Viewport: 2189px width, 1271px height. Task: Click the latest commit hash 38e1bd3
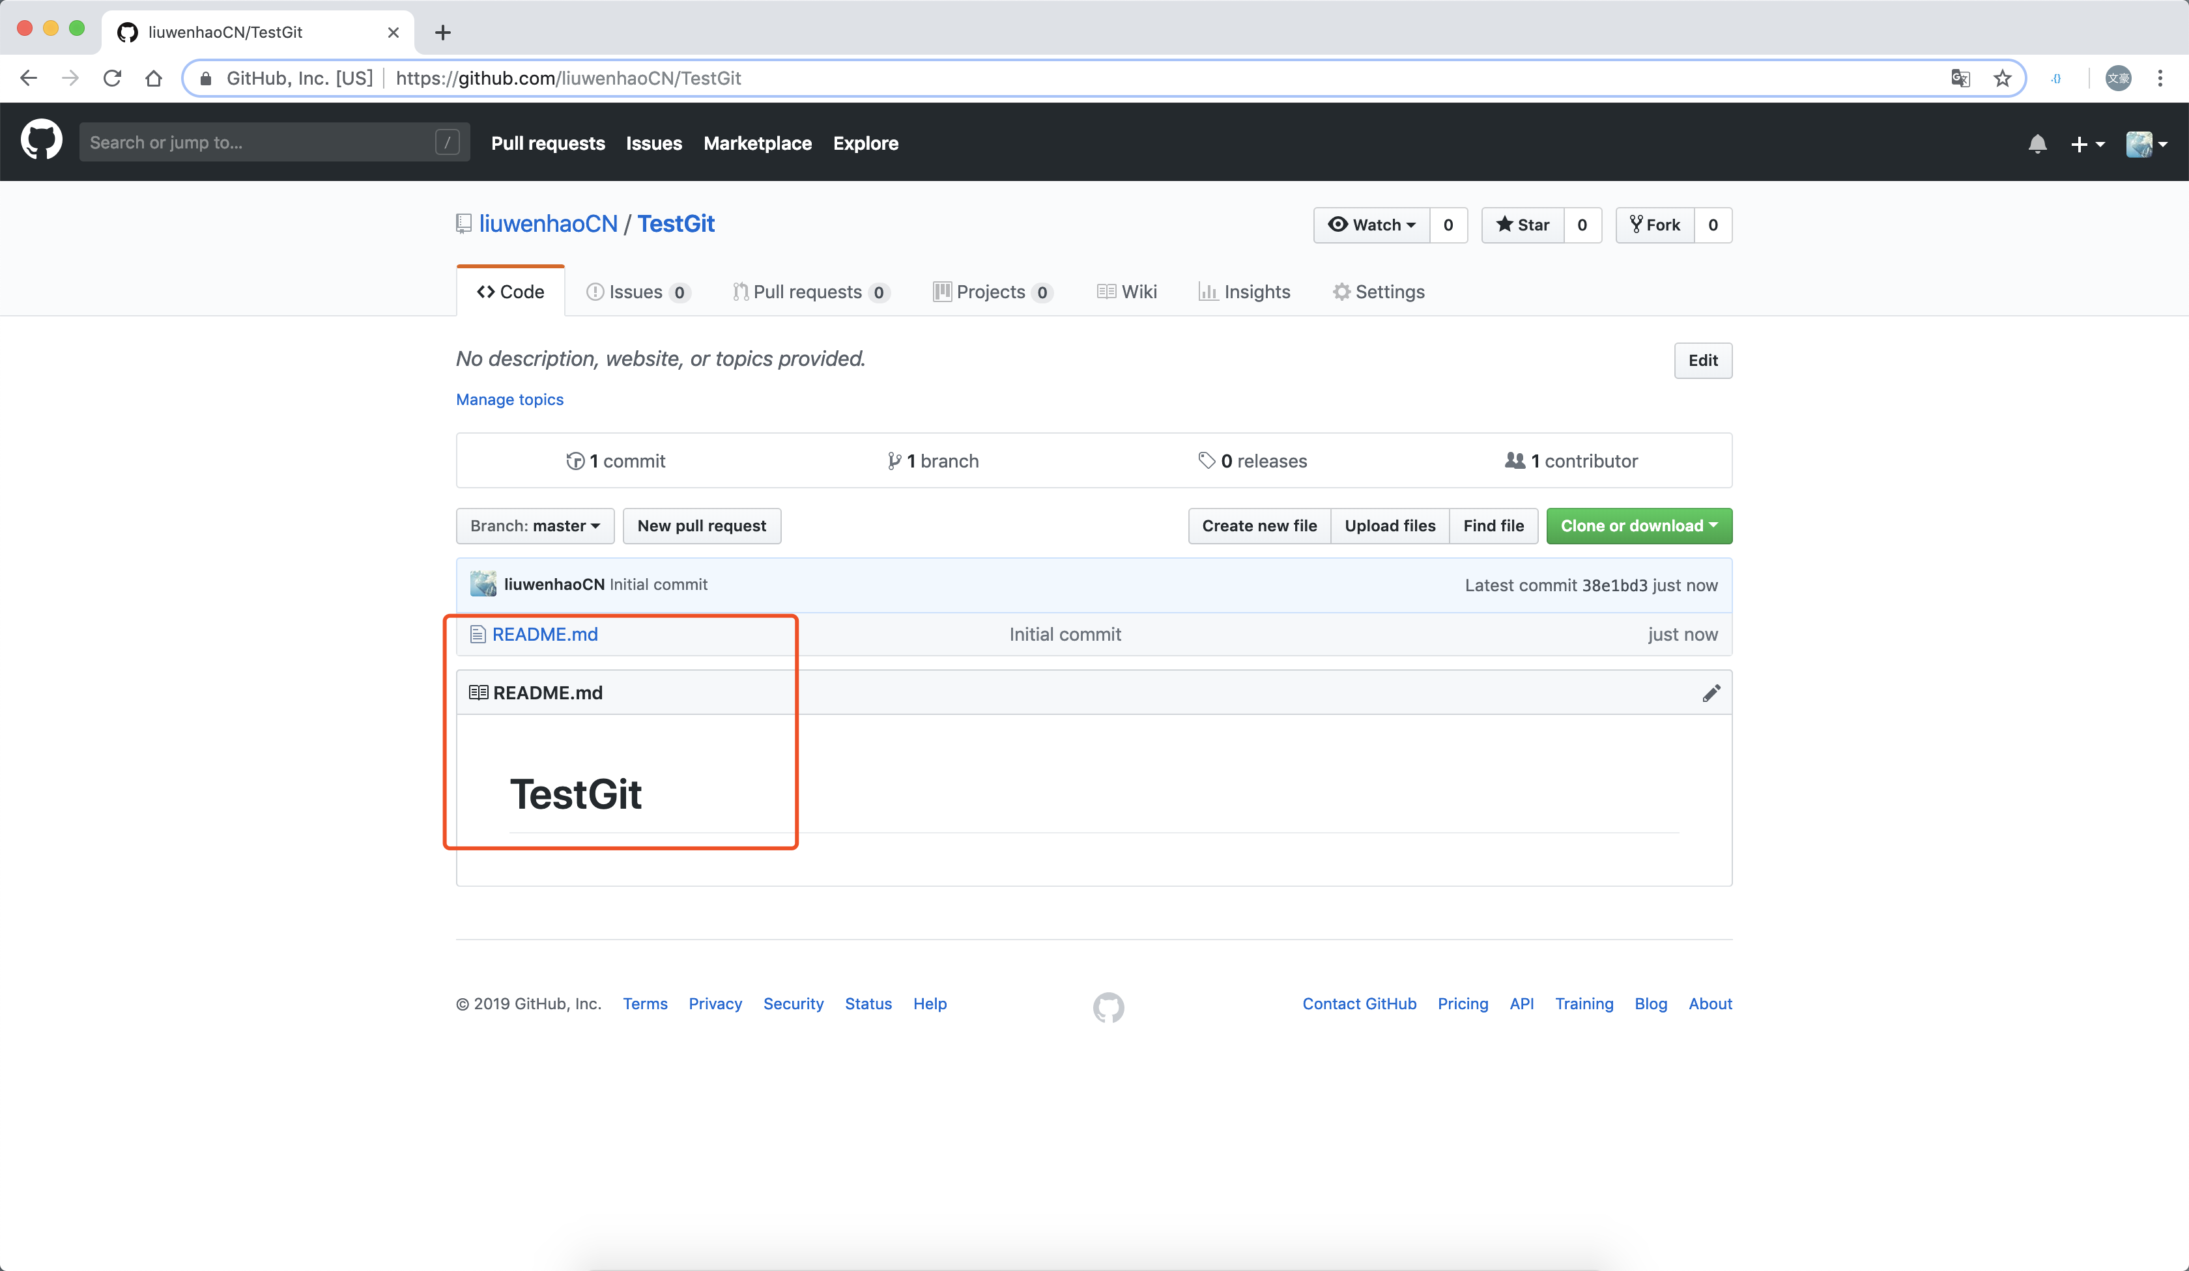coord(1614,585)
